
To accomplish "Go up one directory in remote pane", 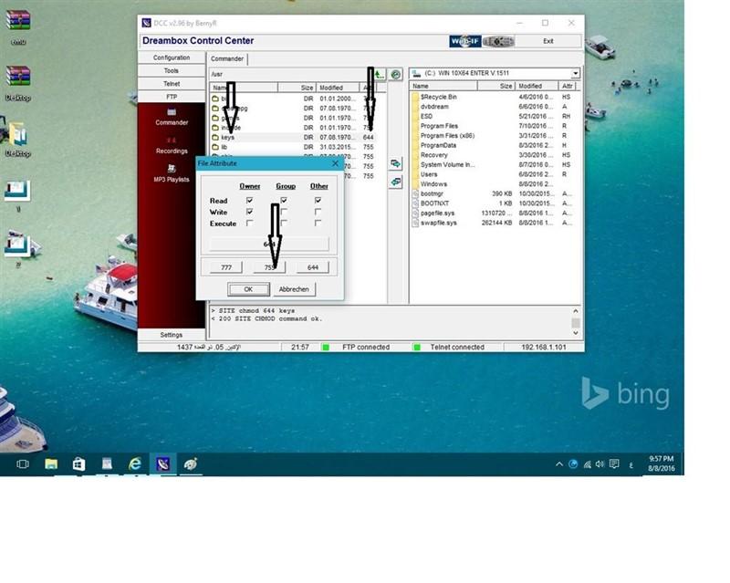I will click(x=380, y=74).
